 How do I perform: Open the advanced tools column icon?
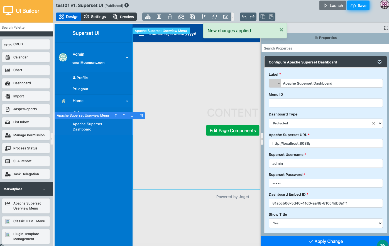point(159,17)
